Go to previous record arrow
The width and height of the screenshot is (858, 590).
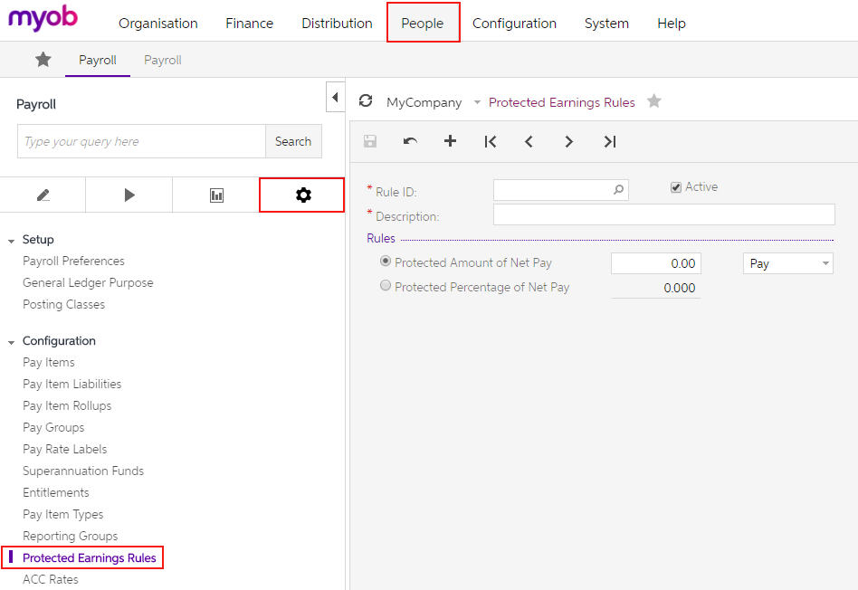[529, 142]
